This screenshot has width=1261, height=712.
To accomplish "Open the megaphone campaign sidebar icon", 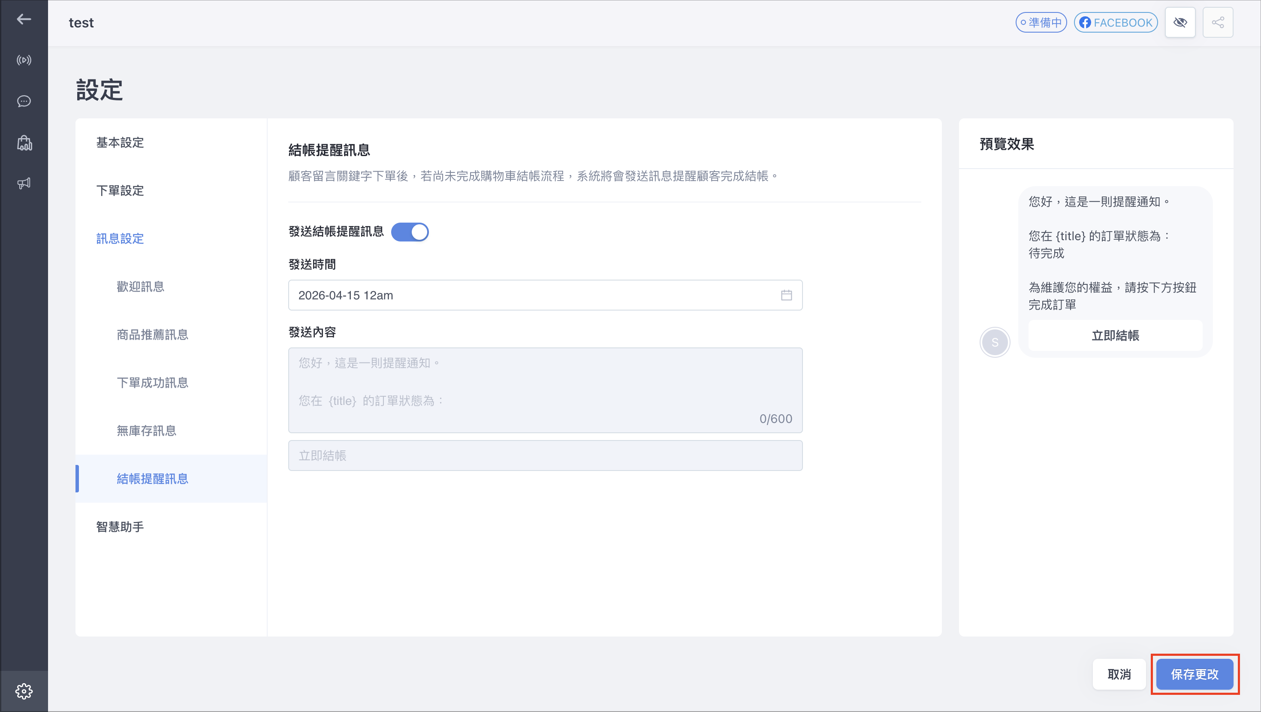I will coord(24,184).
